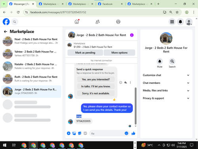Show hidden system tray icons chevron
This screenshot has width=198, height=149.
click(159, 145)
